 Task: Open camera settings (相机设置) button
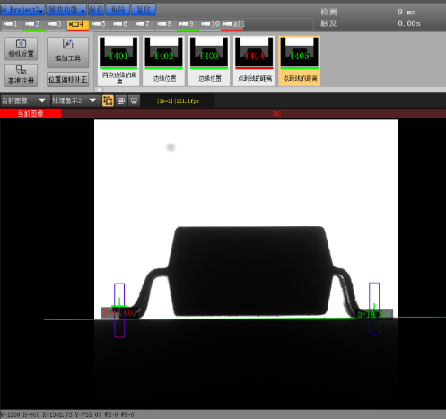[21, 48]
